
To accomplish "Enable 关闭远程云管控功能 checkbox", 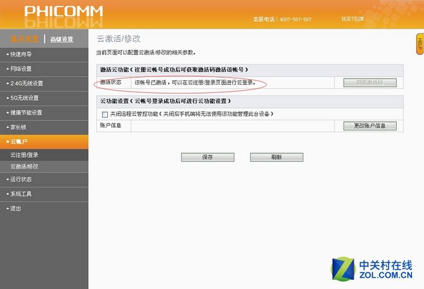I will [105, 115].
